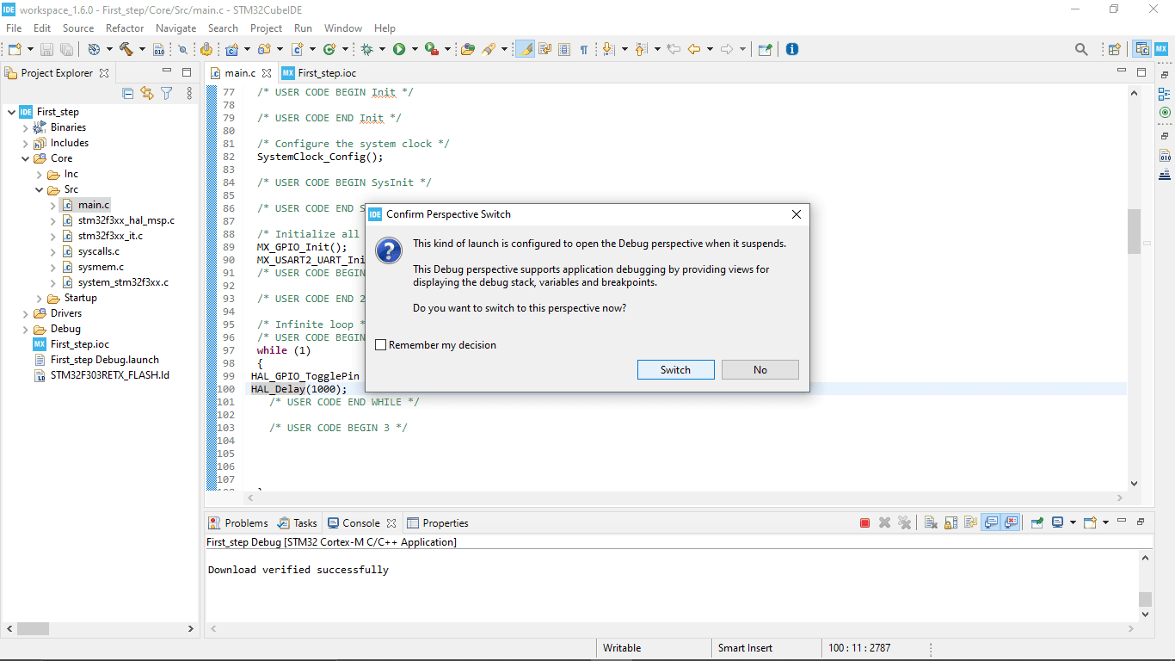Select system_stm32f3xx.c in Project Explorer
The width and height of the screenshot is (1175, 661).
pyautogui.click(x=115, y=282)
